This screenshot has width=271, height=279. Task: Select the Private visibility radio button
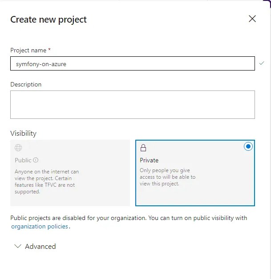(248, 146)
